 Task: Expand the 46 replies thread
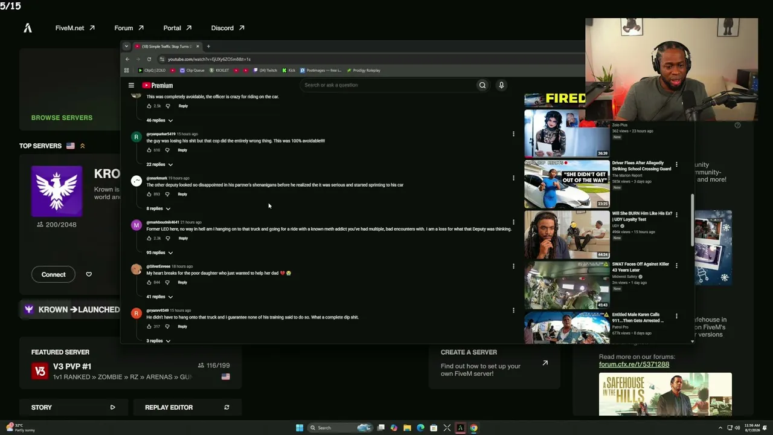coord(159,120)
